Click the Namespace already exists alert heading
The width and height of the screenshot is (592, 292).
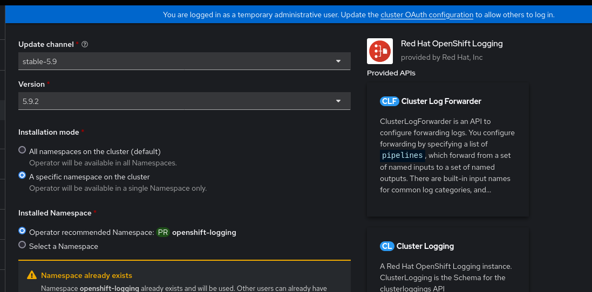(x=86, y=275)
